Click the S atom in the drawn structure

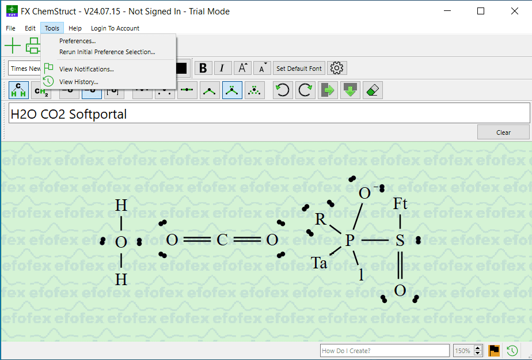(400, 241)
